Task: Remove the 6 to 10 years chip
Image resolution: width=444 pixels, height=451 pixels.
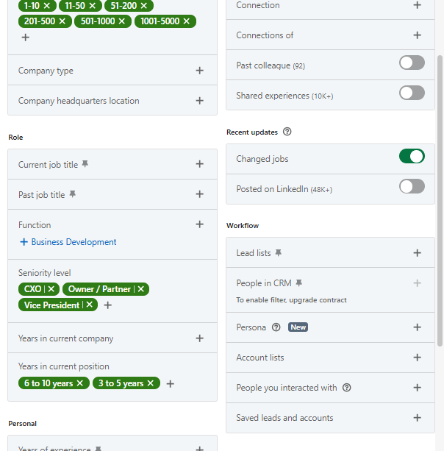Action: click(x=80, y=383)
